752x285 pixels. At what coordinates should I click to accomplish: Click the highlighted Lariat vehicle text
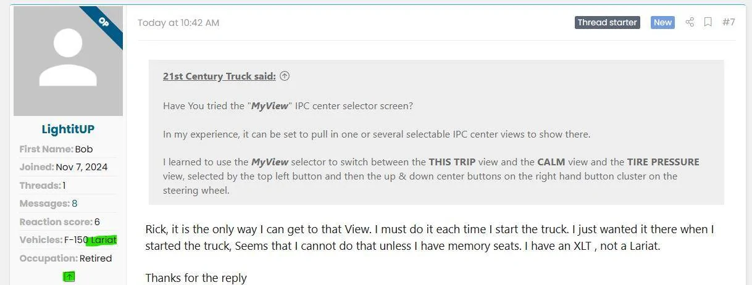[x=102, y=240]
